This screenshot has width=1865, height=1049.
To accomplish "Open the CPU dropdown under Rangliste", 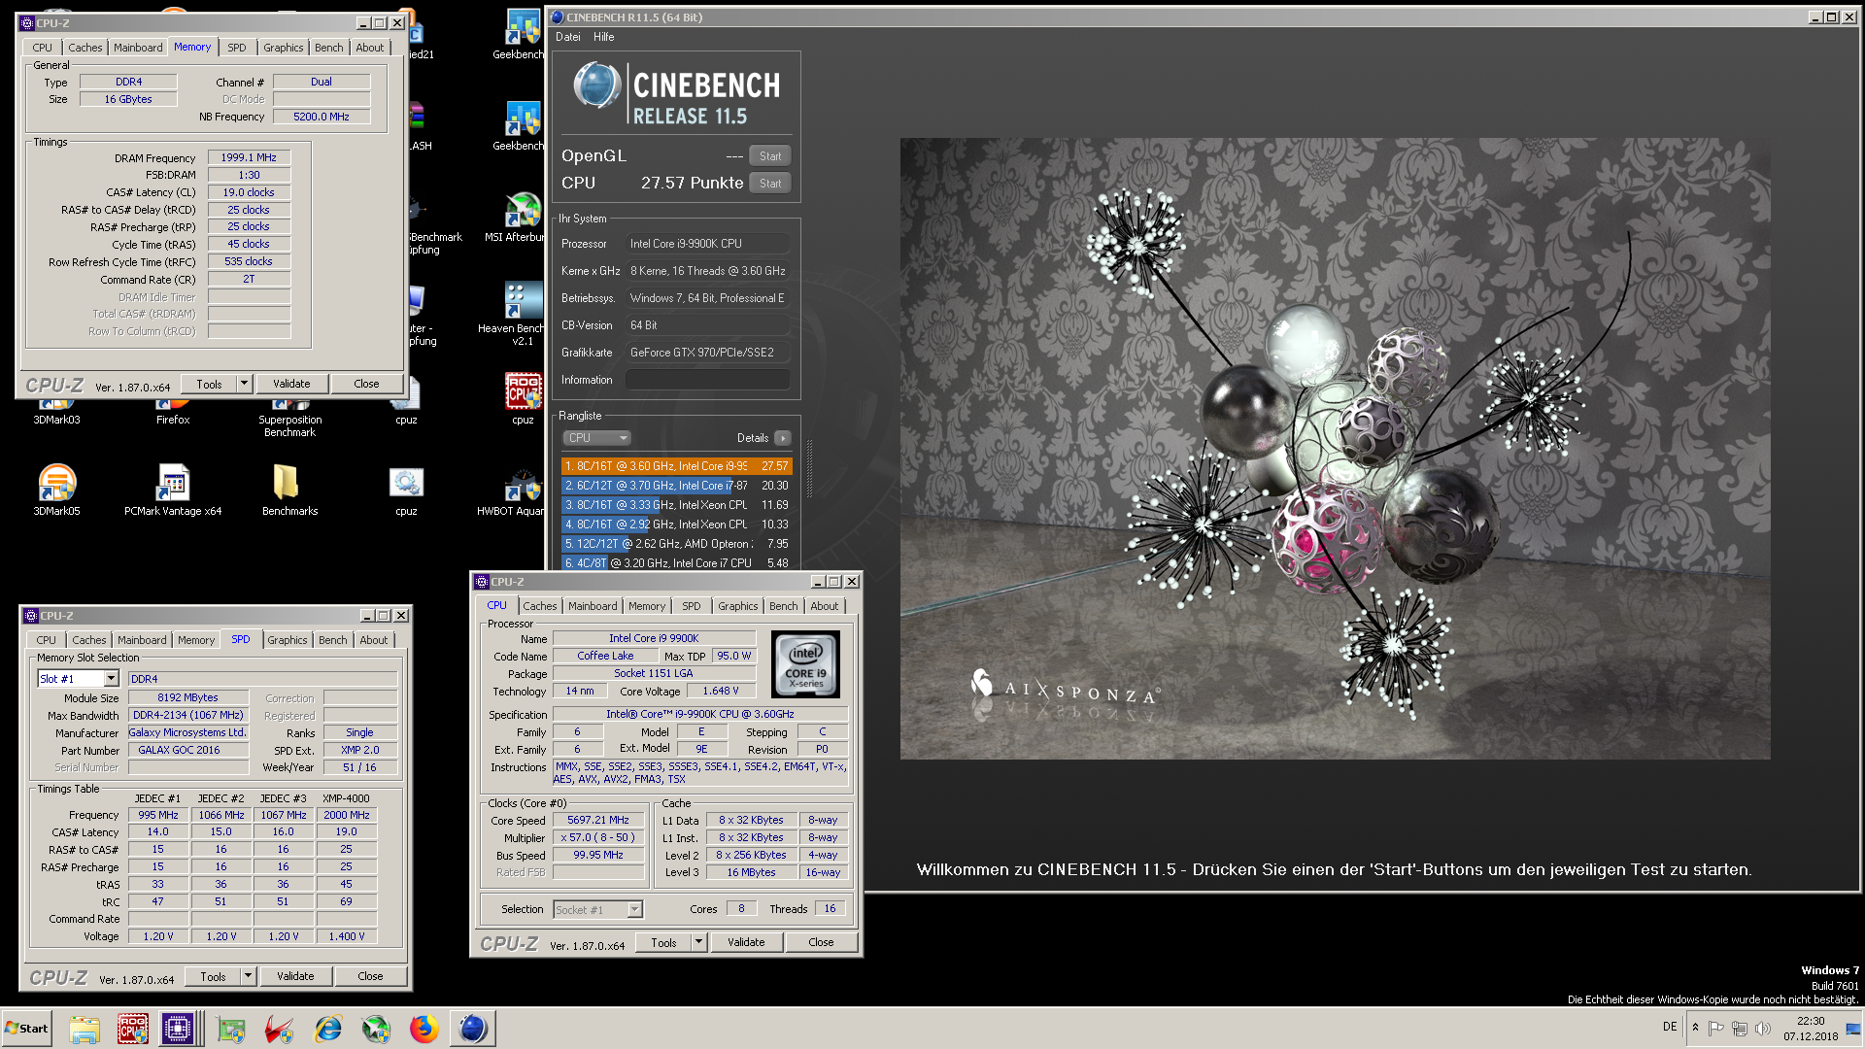I will click(596, 438).
